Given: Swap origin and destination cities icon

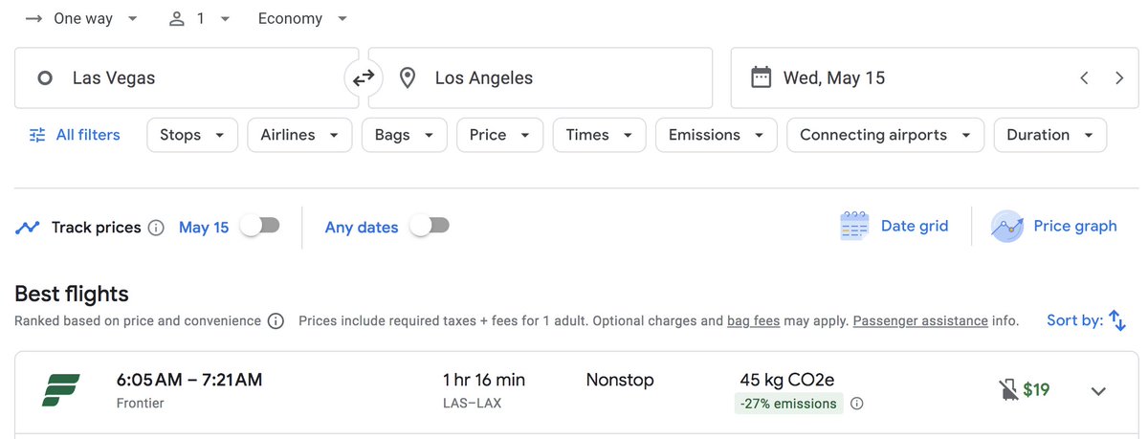Looking at the screenshot, I should tap(364, 78).
